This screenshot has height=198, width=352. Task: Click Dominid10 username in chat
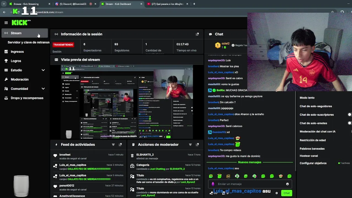click(219, 132)
